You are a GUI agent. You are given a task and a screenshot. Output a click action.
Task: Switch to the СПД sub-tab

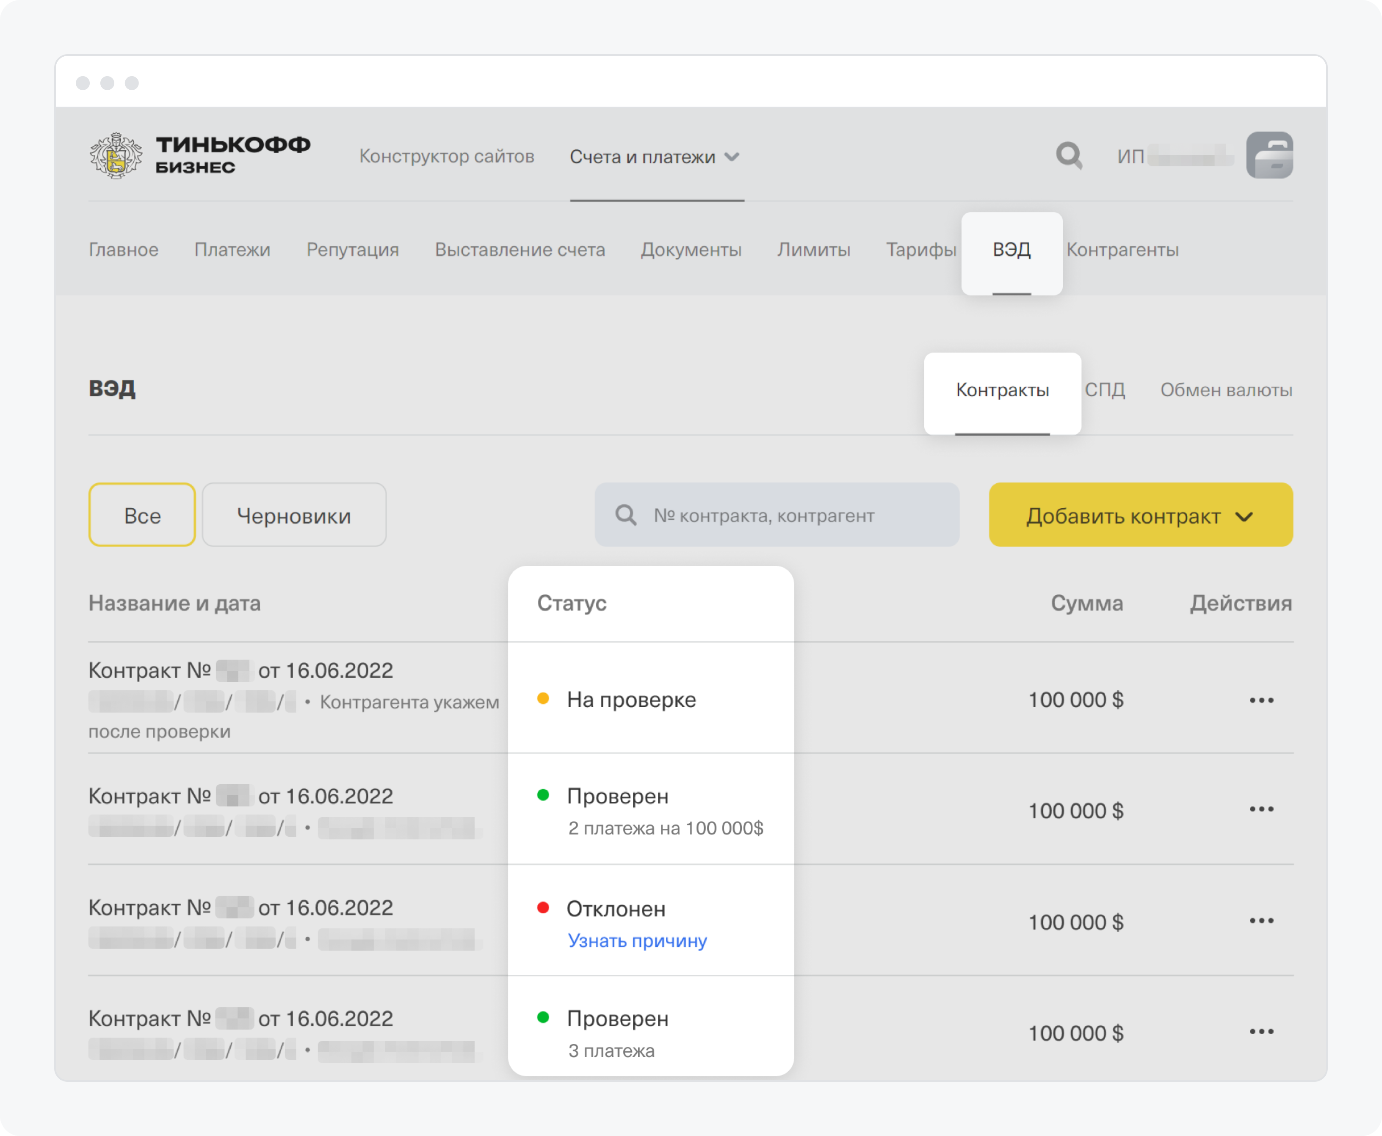(1105, 390)
